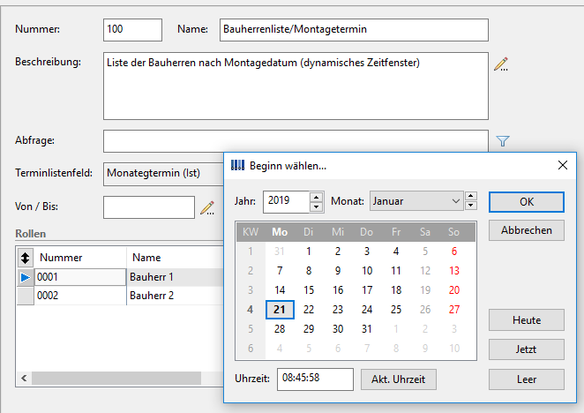Select day 15 in the calendar

[309, 290]
